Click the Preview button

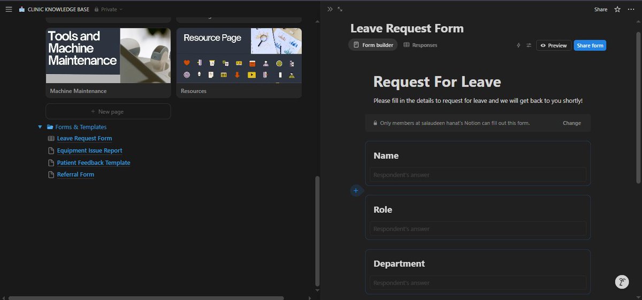[x=554, y=45]
